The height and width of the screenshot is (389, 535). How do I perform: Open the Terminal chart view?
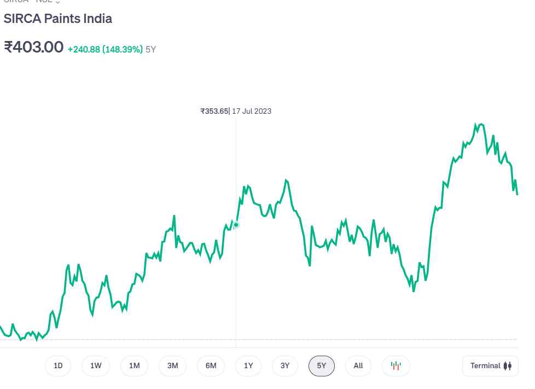[490, 365]
